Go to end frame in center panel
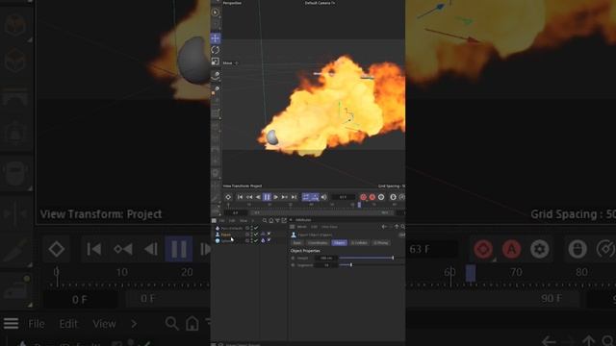 [x=294, y=197]
